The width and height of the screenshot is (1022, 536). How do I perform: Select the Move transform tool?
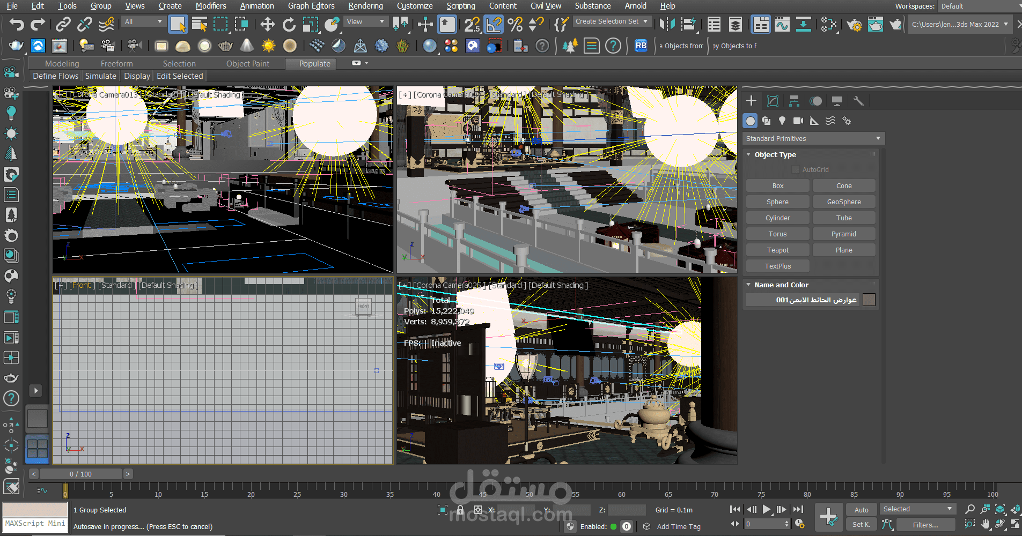click(267, 25)
